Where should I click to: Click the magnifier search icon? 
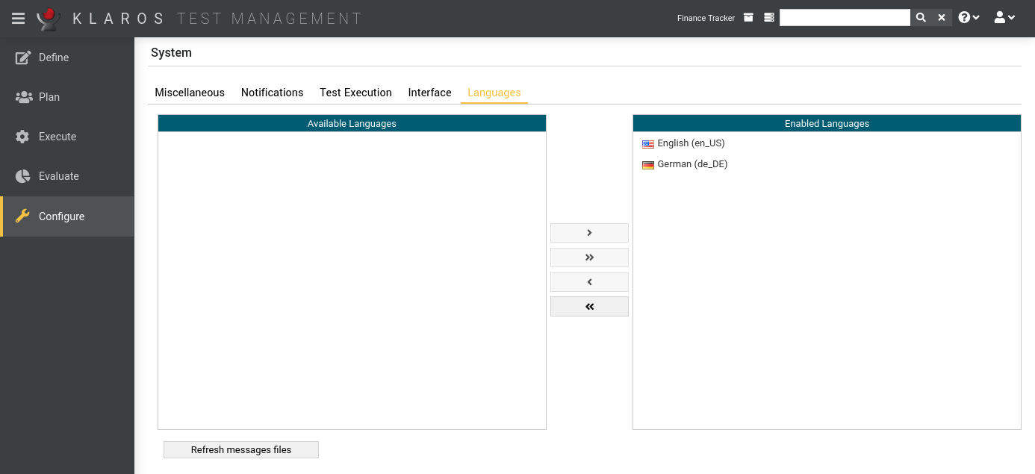pyautogui.click(x=921, y=18)
